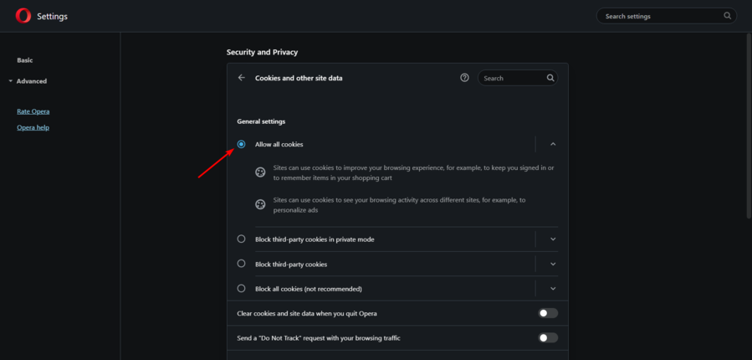Select the Allow all cookies radio button
Image resolution: width=752 pixels, height=360 pixels.
pos(241,144)
